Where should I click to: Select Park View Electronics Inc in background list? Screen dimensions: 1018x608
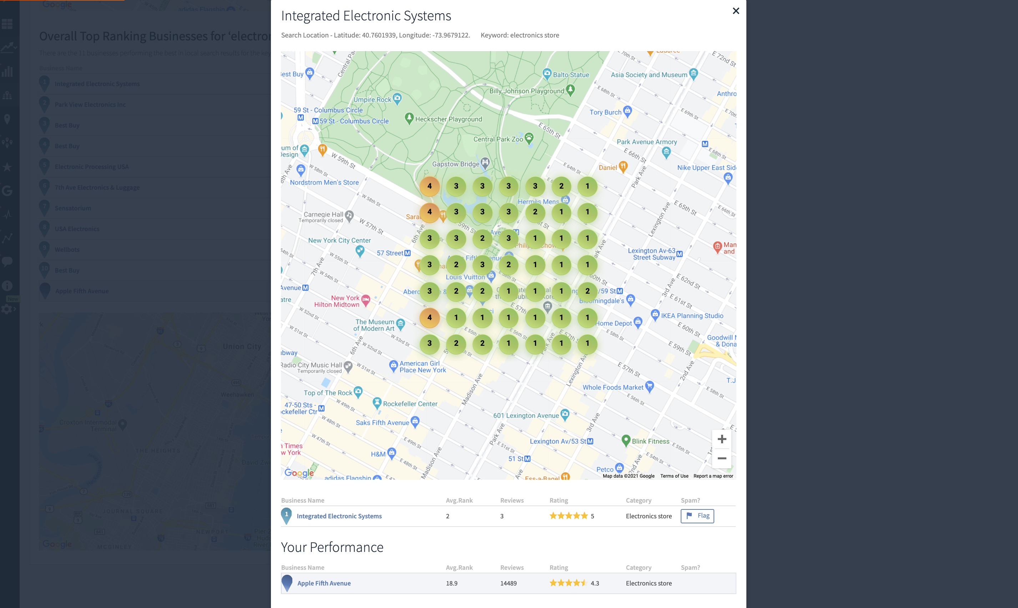(x=90, y=104)
